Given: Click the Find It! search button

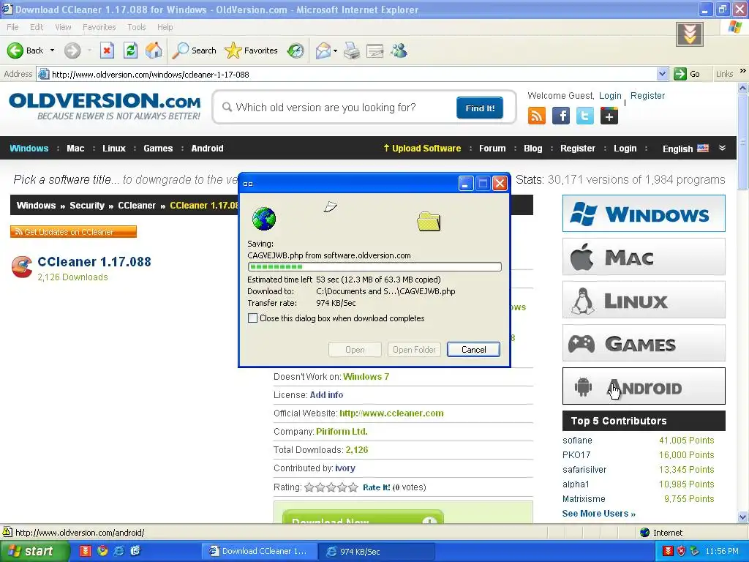Looking at the screenshot, I should (x=480, y=108).
